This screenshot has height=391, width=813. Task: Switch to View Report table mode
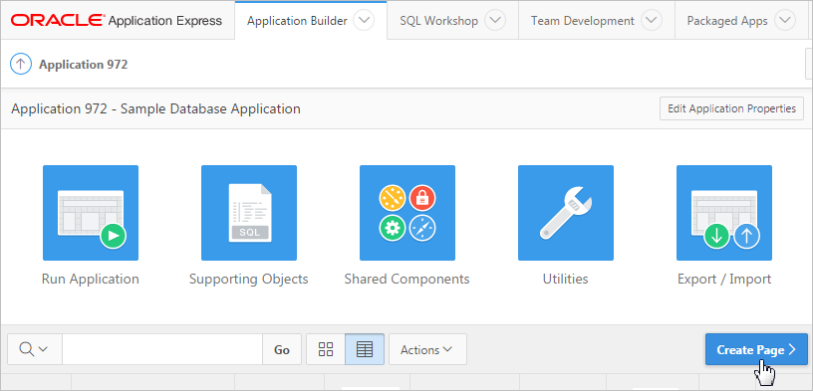point(365,349)
